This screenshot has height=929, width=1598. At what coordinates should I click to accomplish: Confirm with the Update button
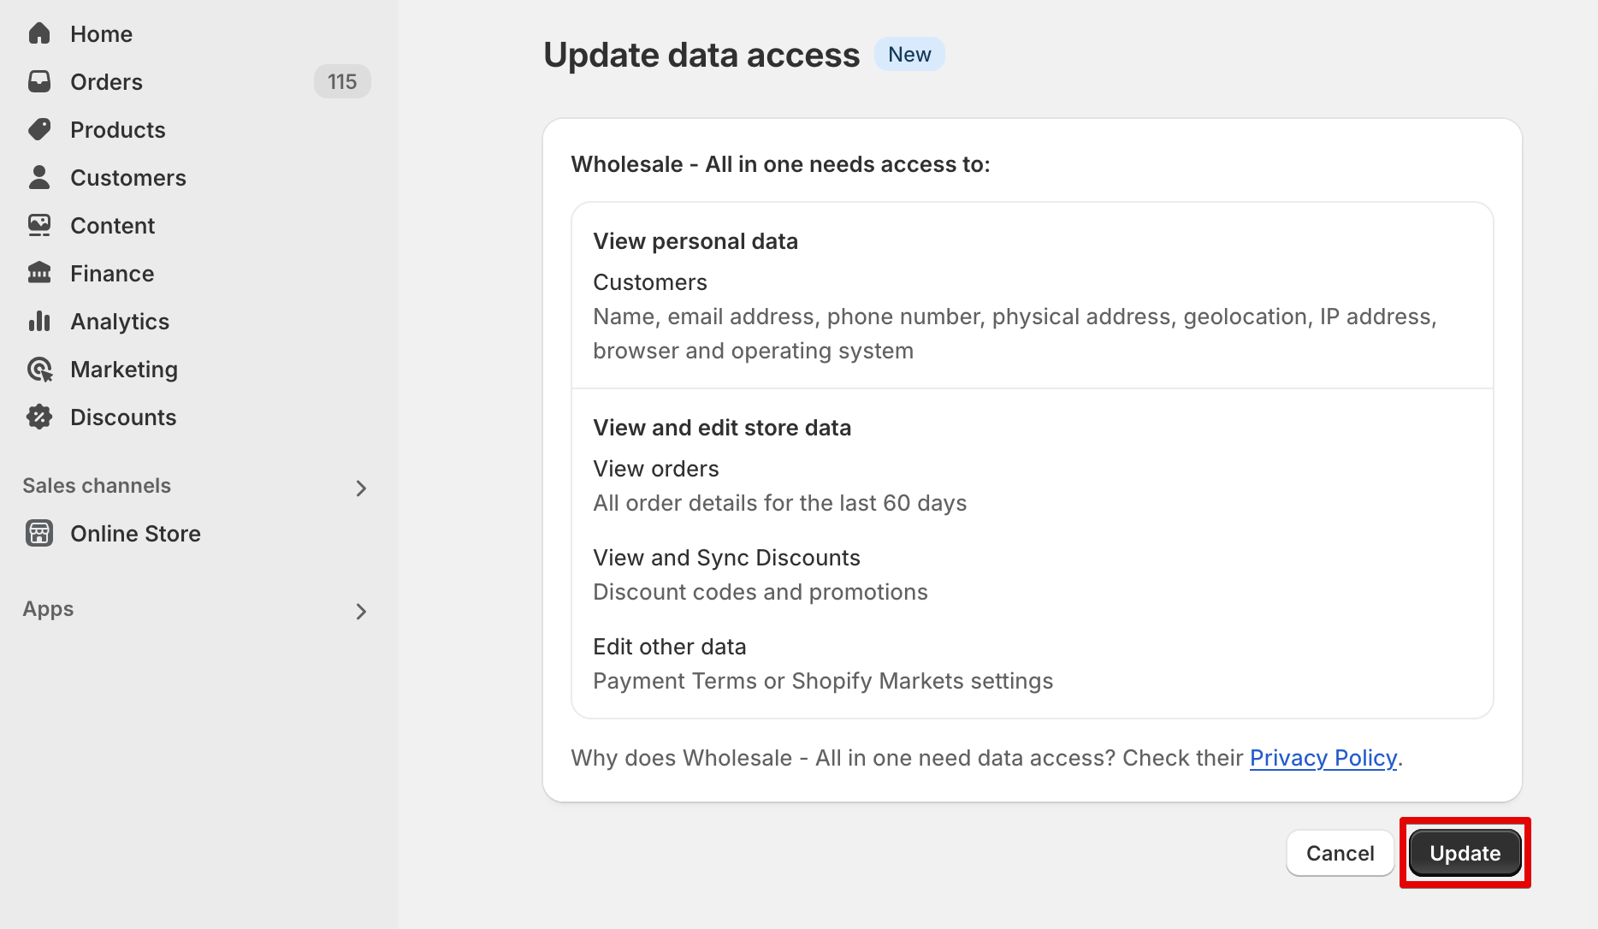pos(1465,853)
